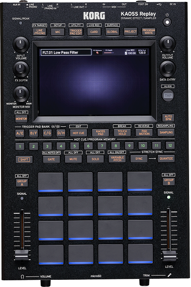Click the FX Depth bar on the display

point(109,52)
